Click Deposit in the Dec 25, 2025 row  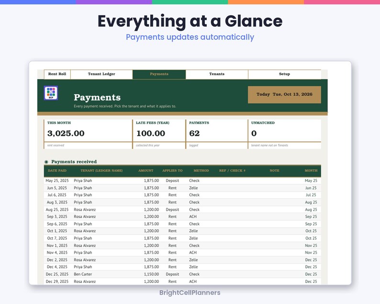click(172, 274)
